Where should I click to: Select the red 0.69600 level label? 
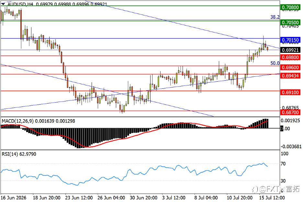tap(290, 67)
